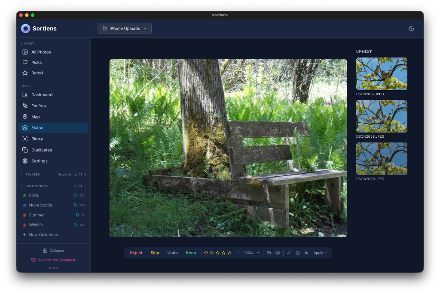Open the Apply dropdown menu
This screenshot has width=440, height=294.
(x=320, y=253)
